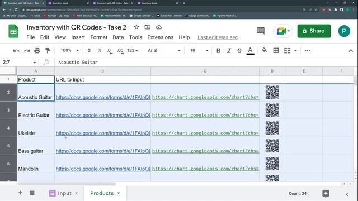Screen dimensions: 358x201
Task: Open Acoustic Guitar forms link
Action: [x=103, y=97]
